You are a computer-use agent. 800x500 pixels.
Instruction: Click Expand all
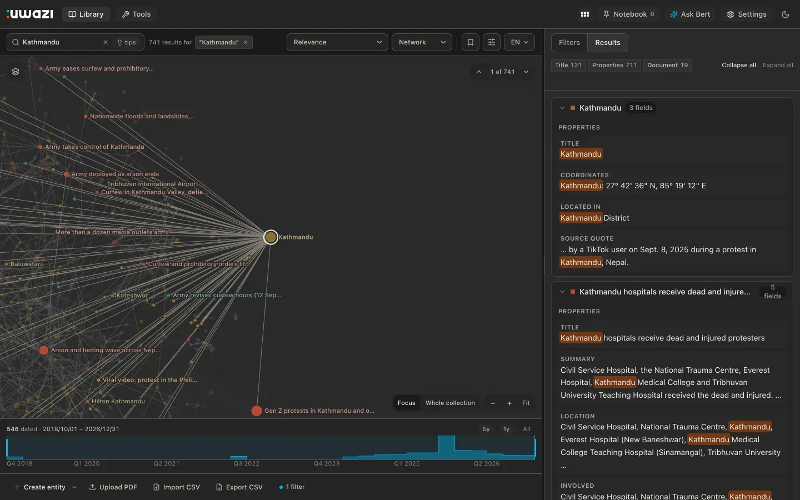pos(778,66)
